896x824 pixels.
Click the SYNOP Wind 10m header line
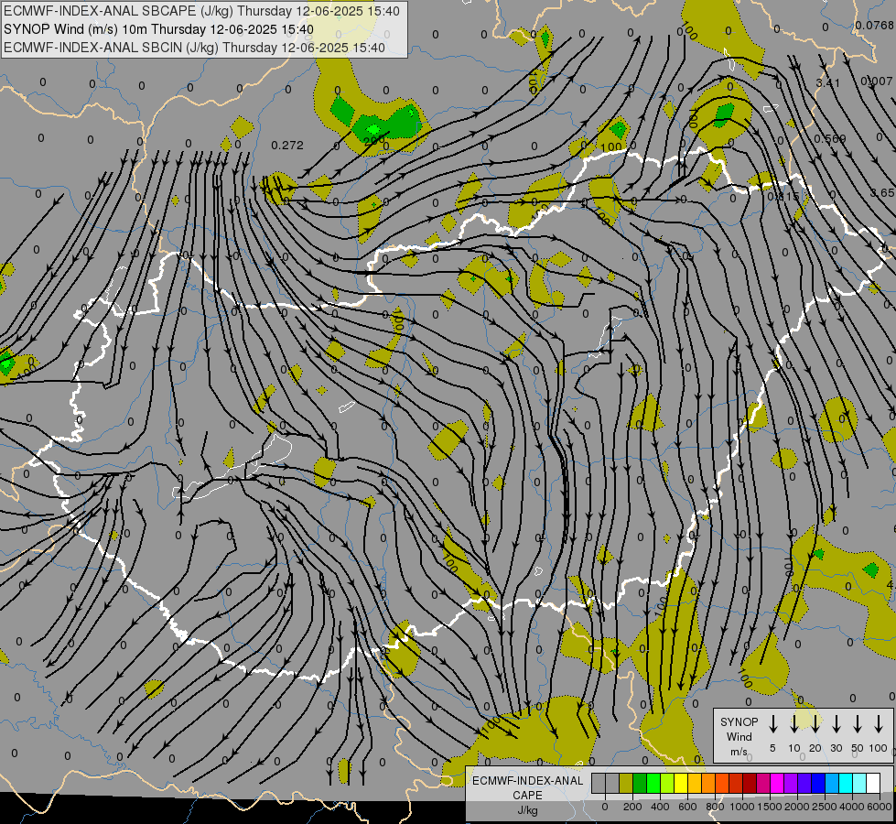158,29
